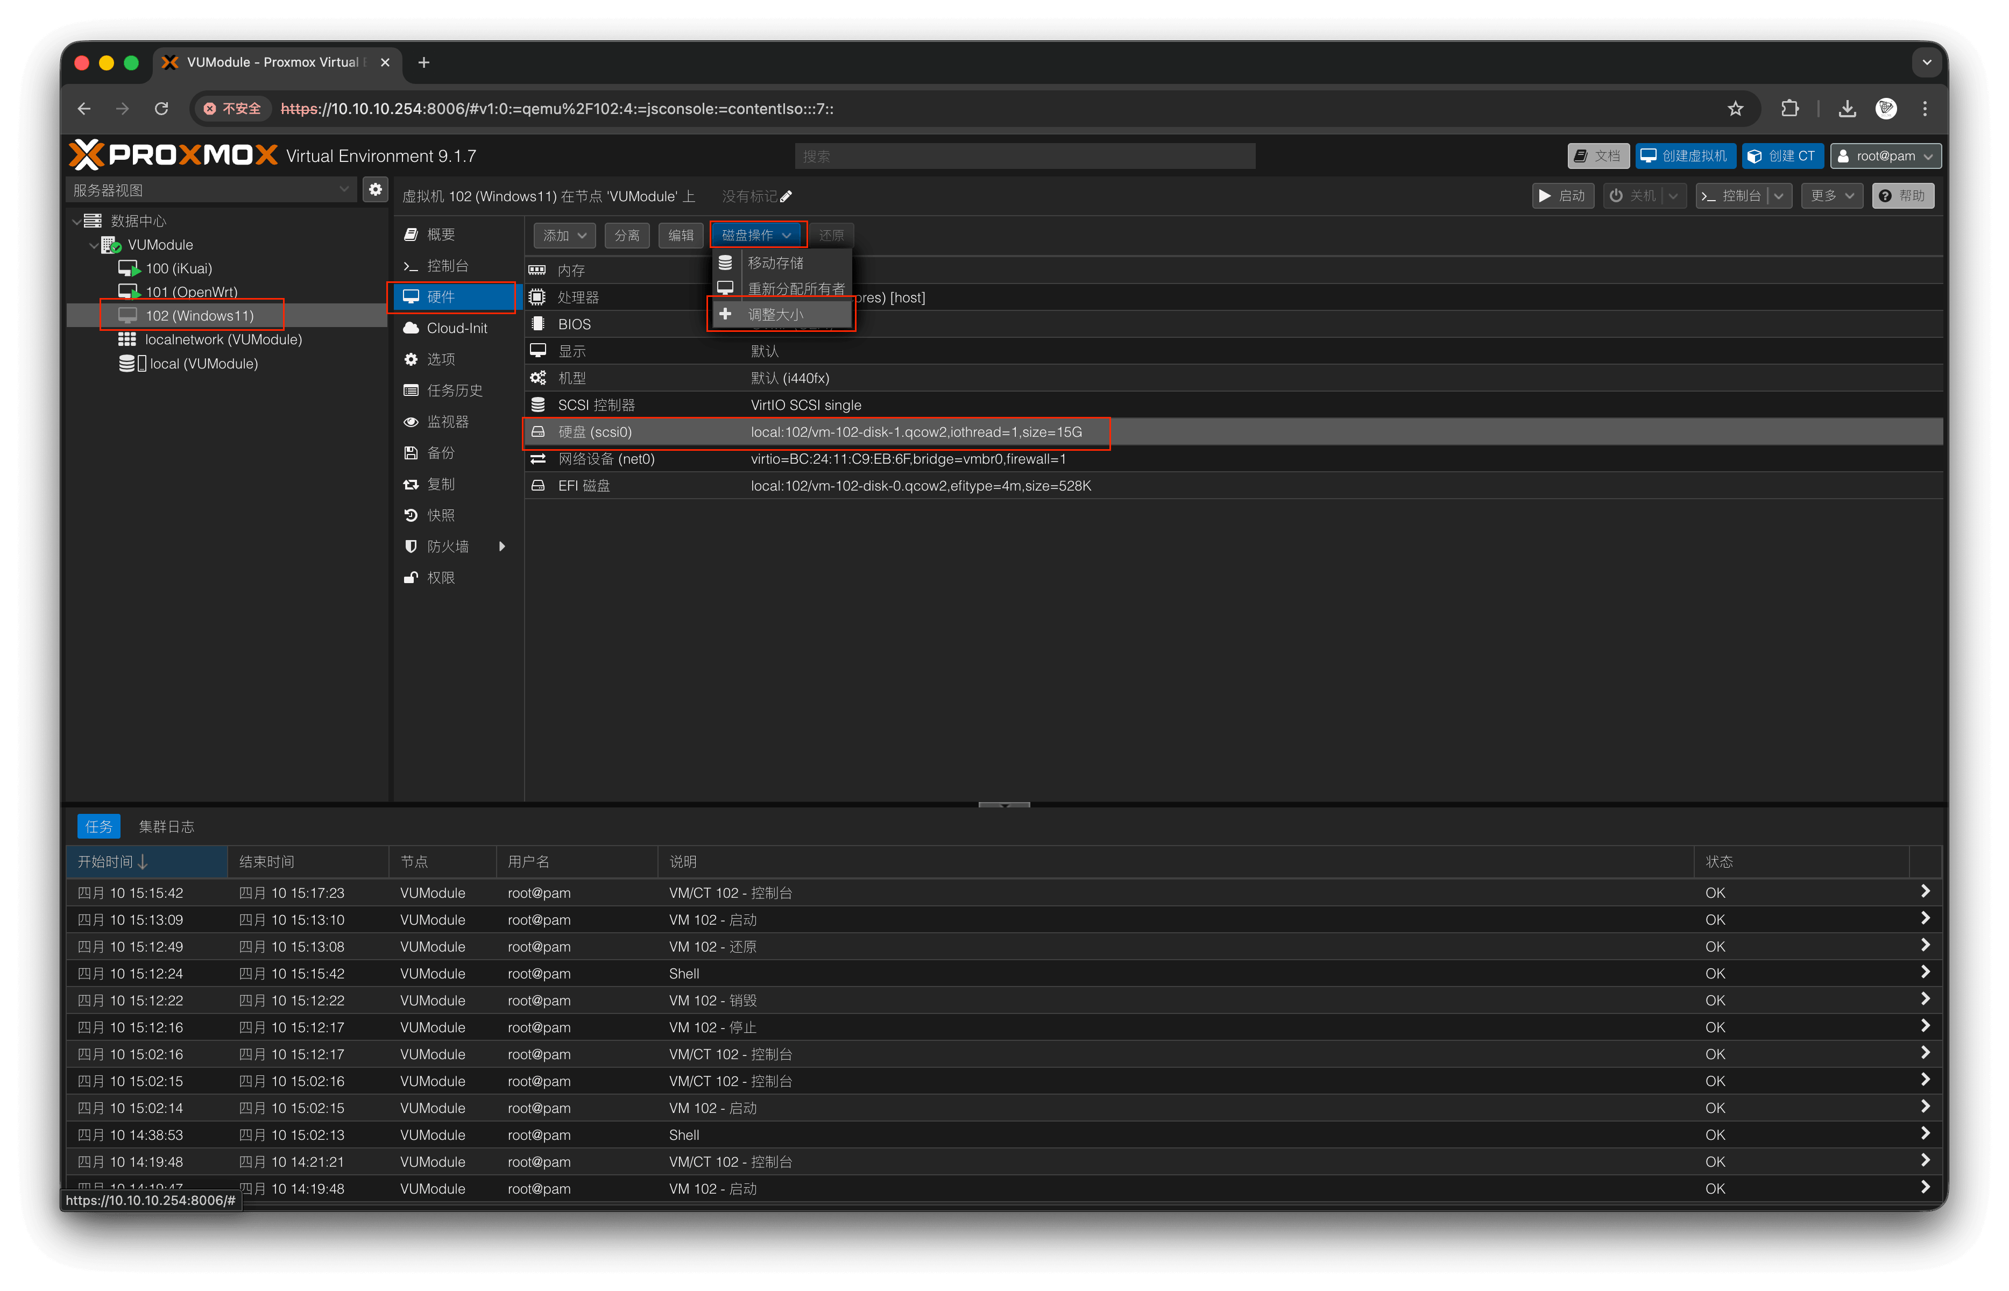
Task: Reload the page with the refresh icon
Action: (x=162, y=108)
